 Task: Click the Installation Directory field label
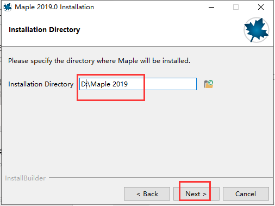[x=41, y=84]
